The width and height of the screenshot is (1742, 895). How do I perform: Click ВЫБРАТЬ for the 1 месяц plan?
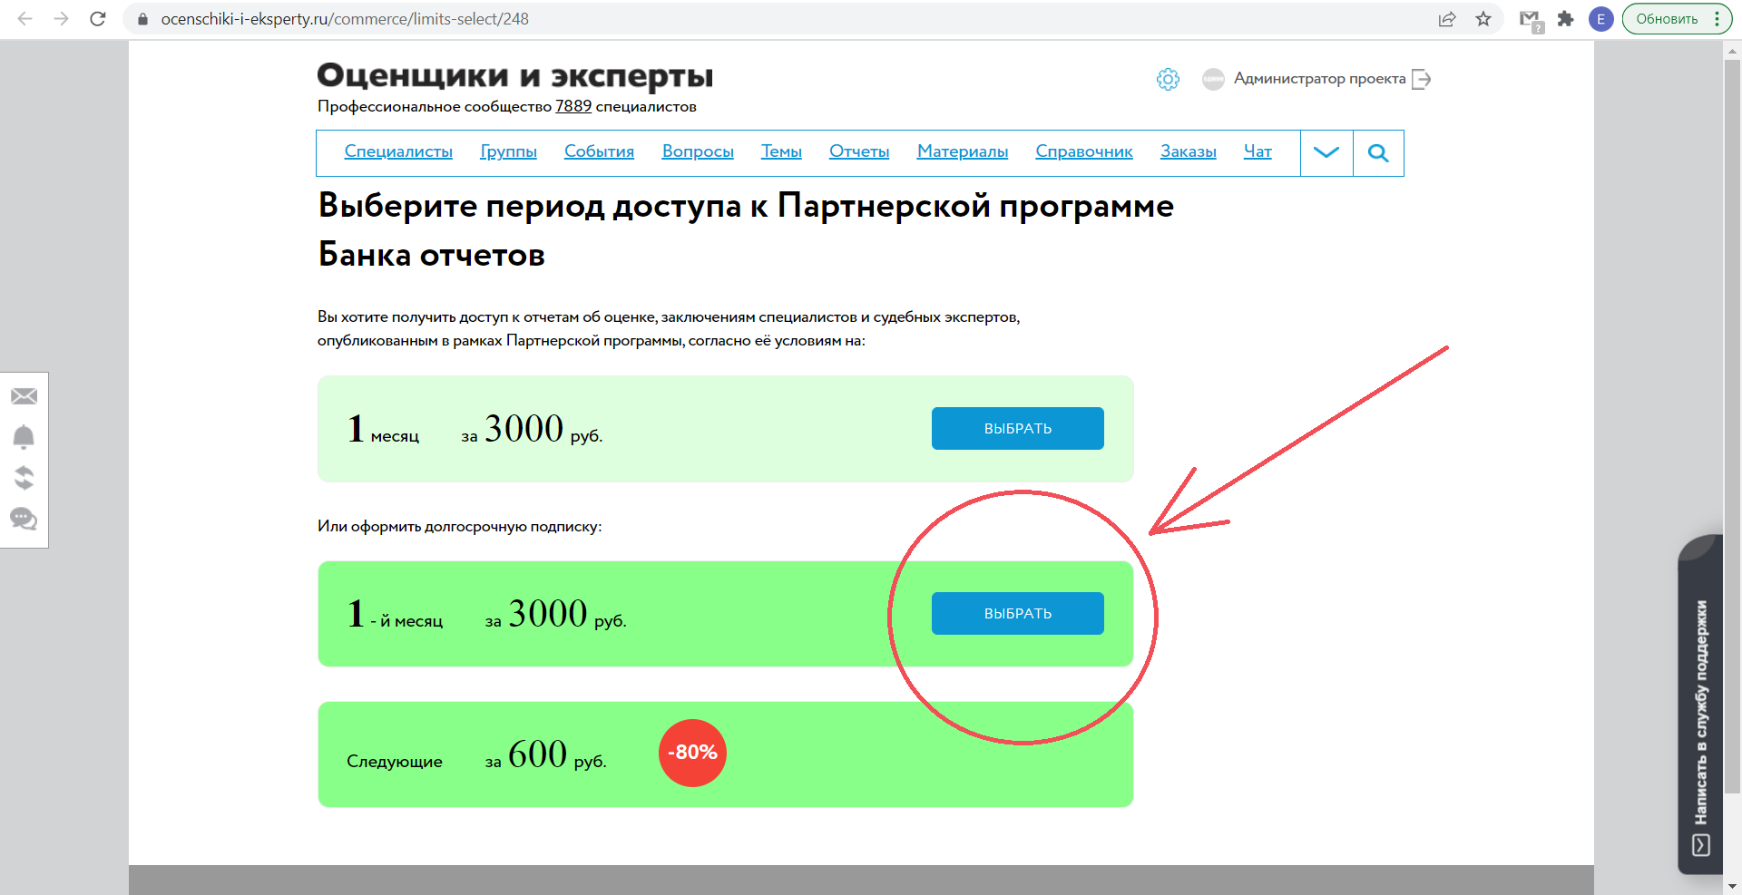(1017, 428)
